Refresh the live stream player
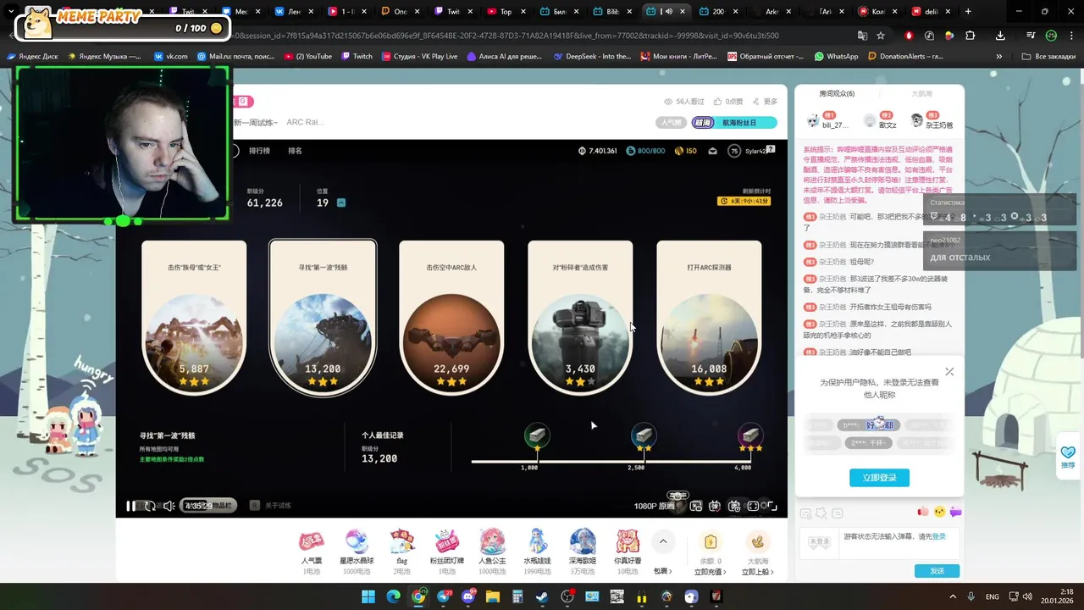Image resolution: width=1084 pixels, height=610 pixels. pos(150,506)
